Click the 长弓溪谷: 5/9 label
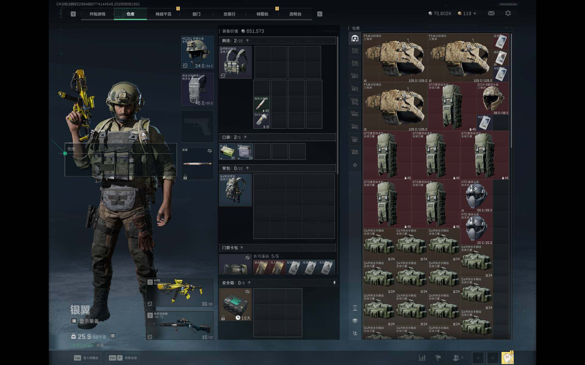Image resolution: width=585 pixels, height=365 pixels. tap(266, 256)
